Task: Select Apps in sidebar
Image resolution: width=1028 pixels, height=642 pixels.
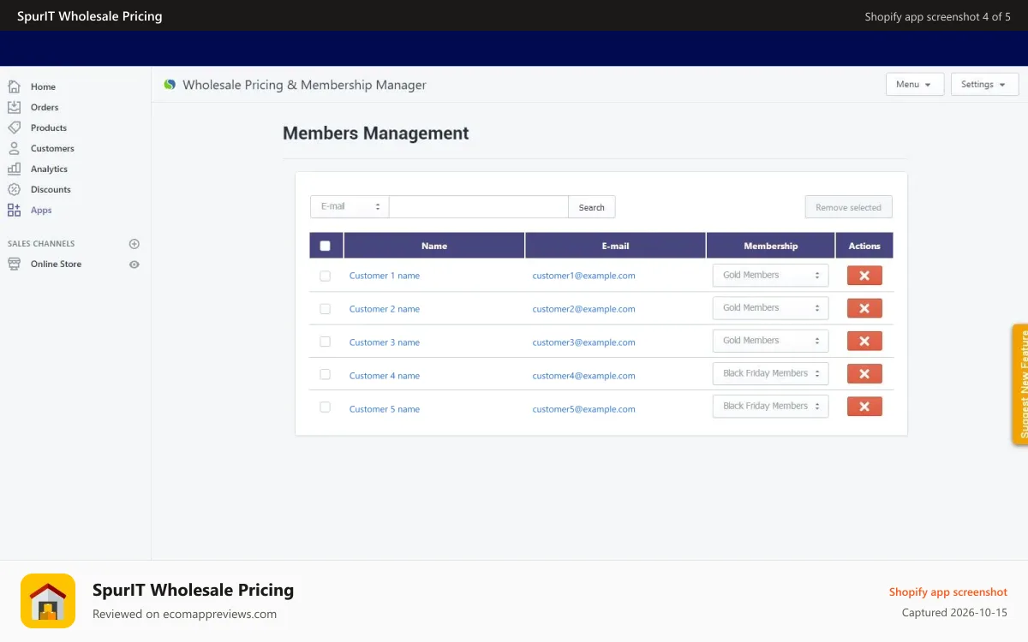Action: [x=41, y=210]
